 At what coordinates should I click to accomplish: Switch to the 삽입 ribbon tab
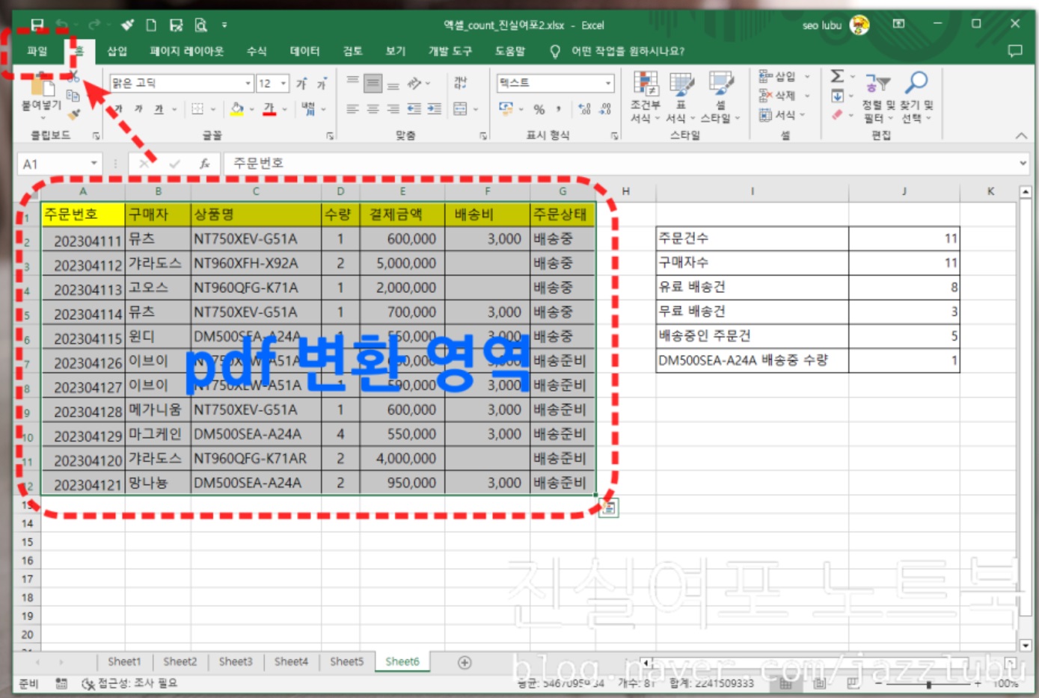coord(117,51)
